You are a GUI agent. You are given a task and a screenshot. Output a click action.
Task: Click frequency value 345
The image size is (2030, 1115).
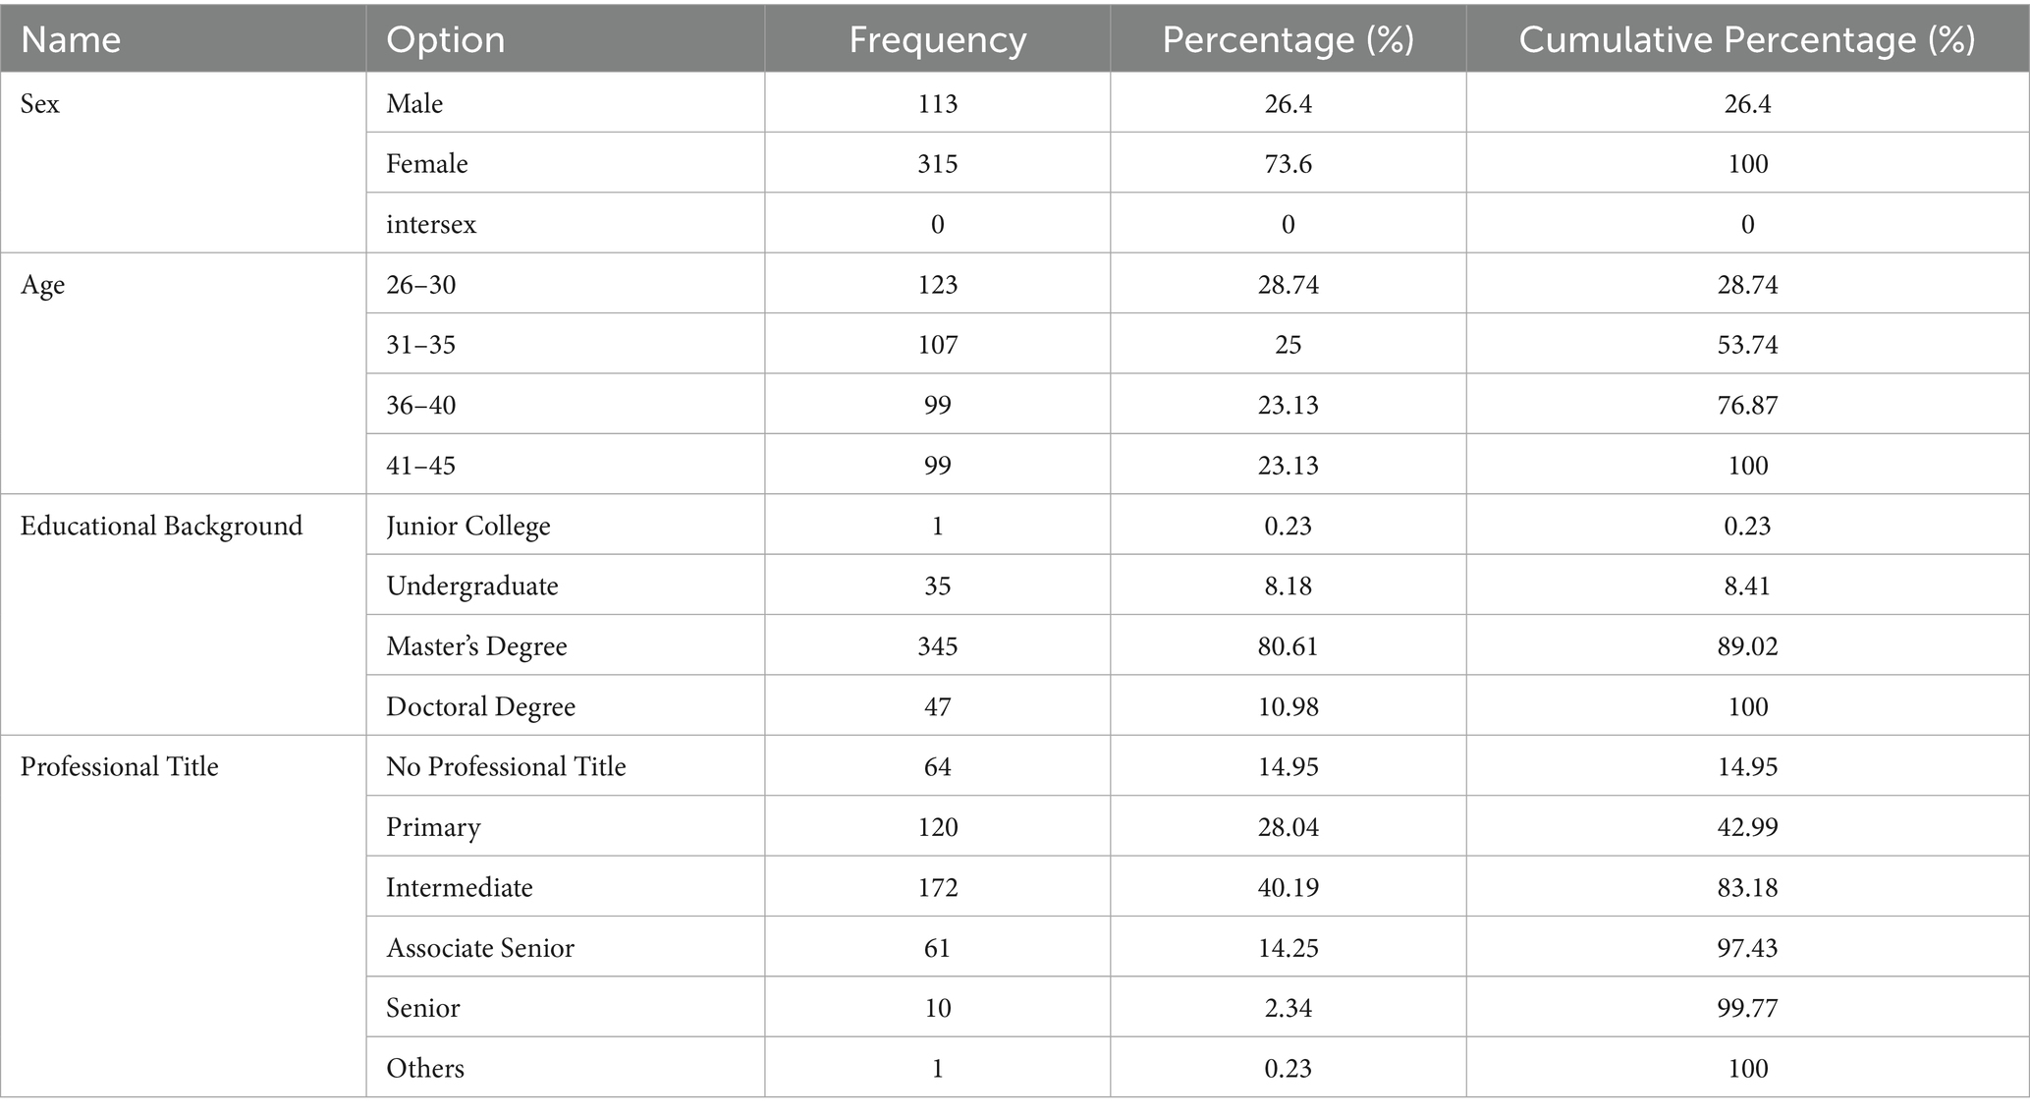(x=937, y=646)
